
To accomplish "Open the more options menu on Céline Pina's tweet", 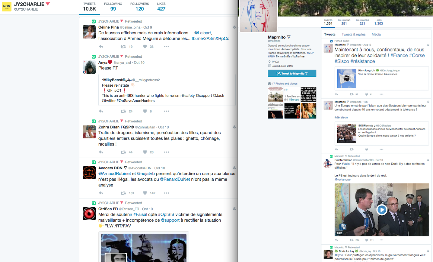I will (x=167, y=47).
